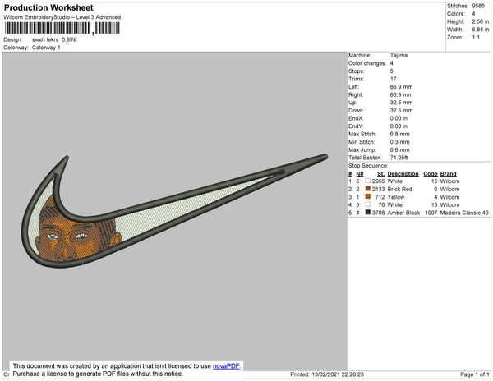The height and width of the screenshot is (381, 493).
Task: Click the White 76 color swatch
Action: pos(367,204)
